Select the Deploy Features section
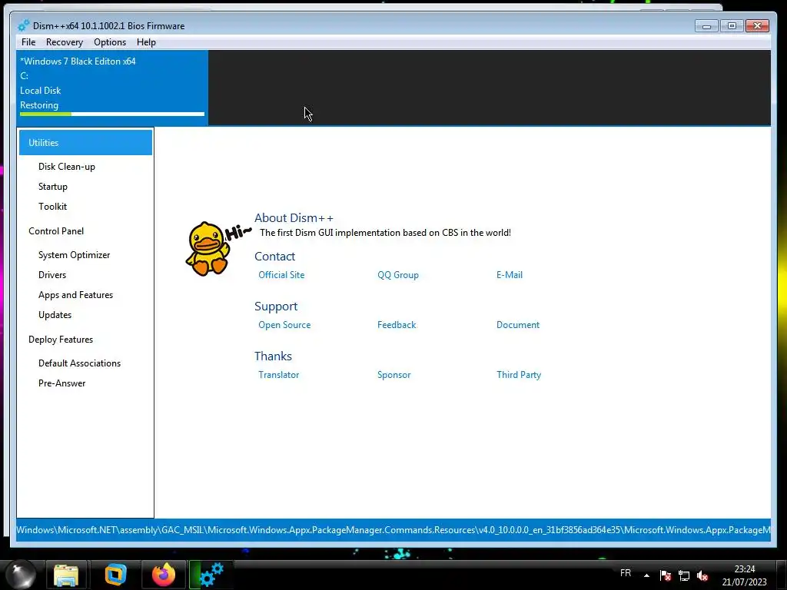This screenshot has width=787, height=590. pyautogui.click(x=61, y=340)
